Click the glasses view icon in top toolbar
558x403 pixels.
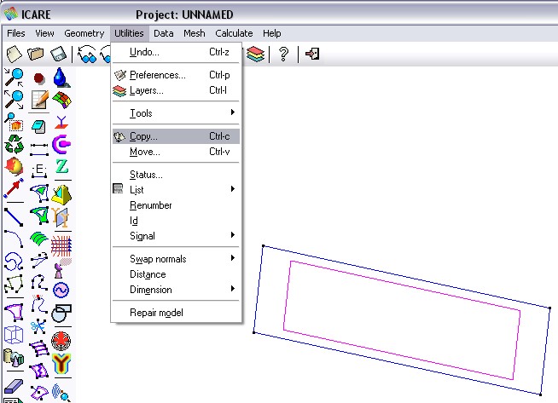pos(87,55)
